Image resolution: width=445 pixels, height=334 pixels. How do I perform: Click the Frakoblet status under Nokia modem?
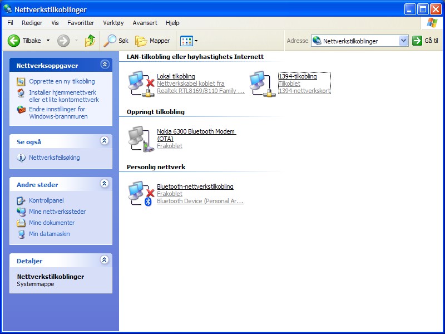[x=170, y=146]
